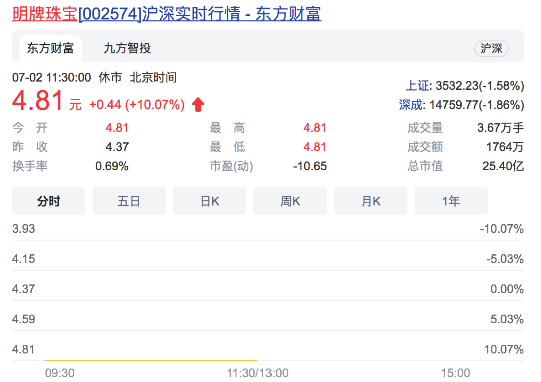The height and width of the screenshot is (382, 541).
Task: Click the 上证 index link
Action: (418, 86)
